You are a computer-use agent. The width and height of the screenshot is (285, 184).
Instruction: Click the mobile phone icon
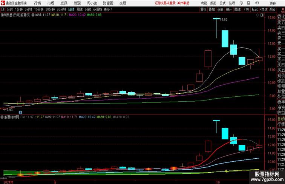coord(249,3)
